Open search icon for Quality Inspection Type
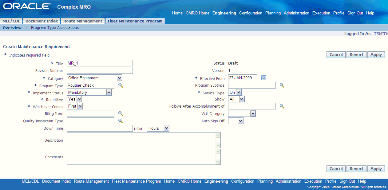Viewport: 388px width, 190px height. click(x=121, y=121)
